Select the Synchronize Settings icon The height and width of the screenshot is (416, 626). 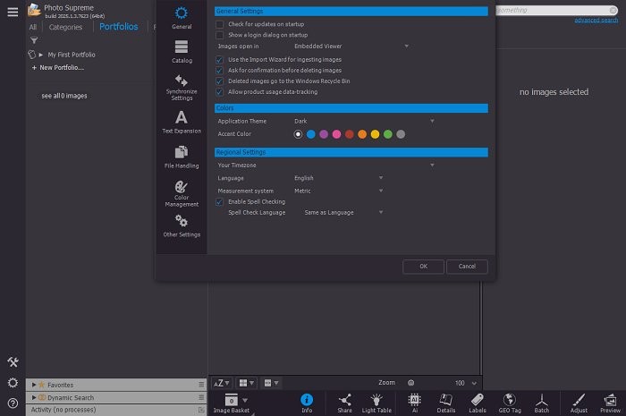click(182, 87)
